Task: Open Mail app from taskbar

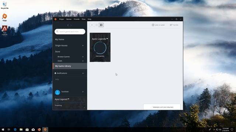Action: pos(33,129)
